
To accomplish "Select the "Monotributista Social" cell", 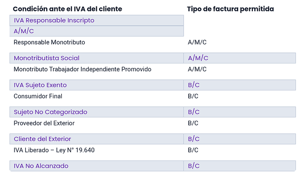I will (47, 58).
